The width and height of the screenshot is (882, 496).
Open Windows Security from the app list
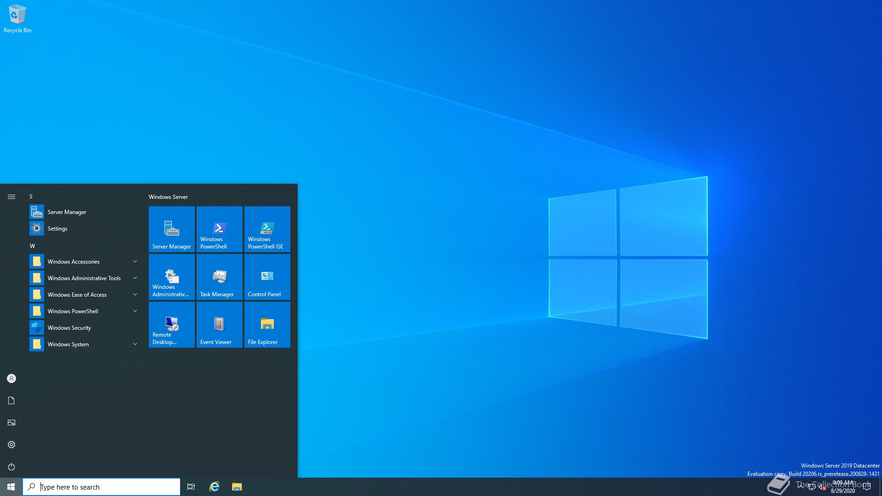point(69,328)
